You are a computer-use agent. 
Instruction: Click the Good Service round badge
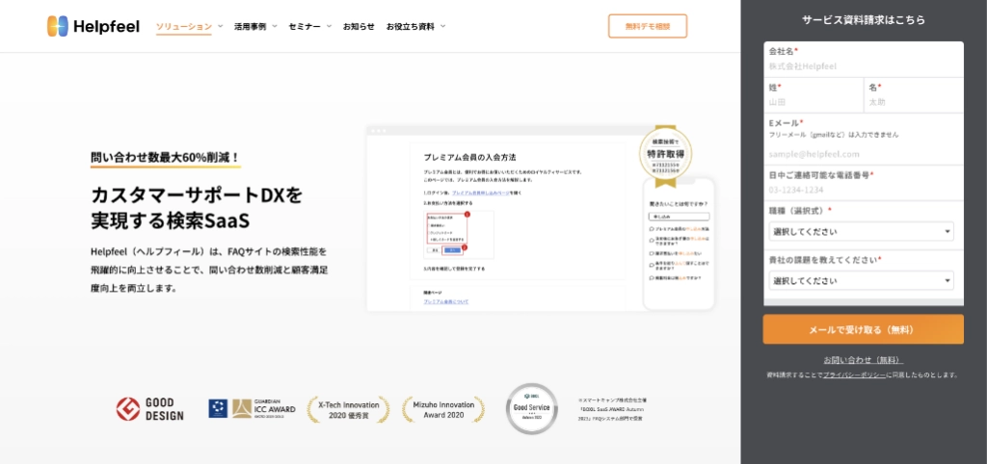coord(532,409)
